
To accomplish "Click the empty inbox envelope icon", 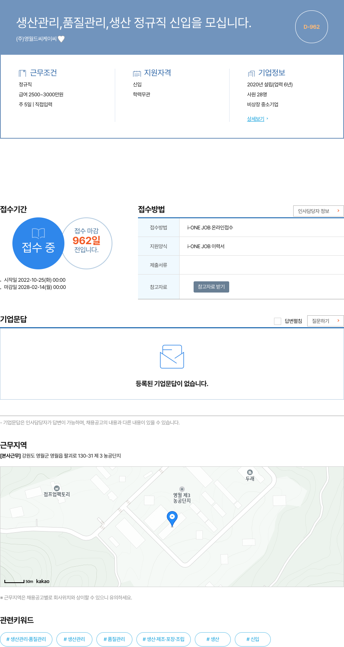I will (x=172, y=357).
